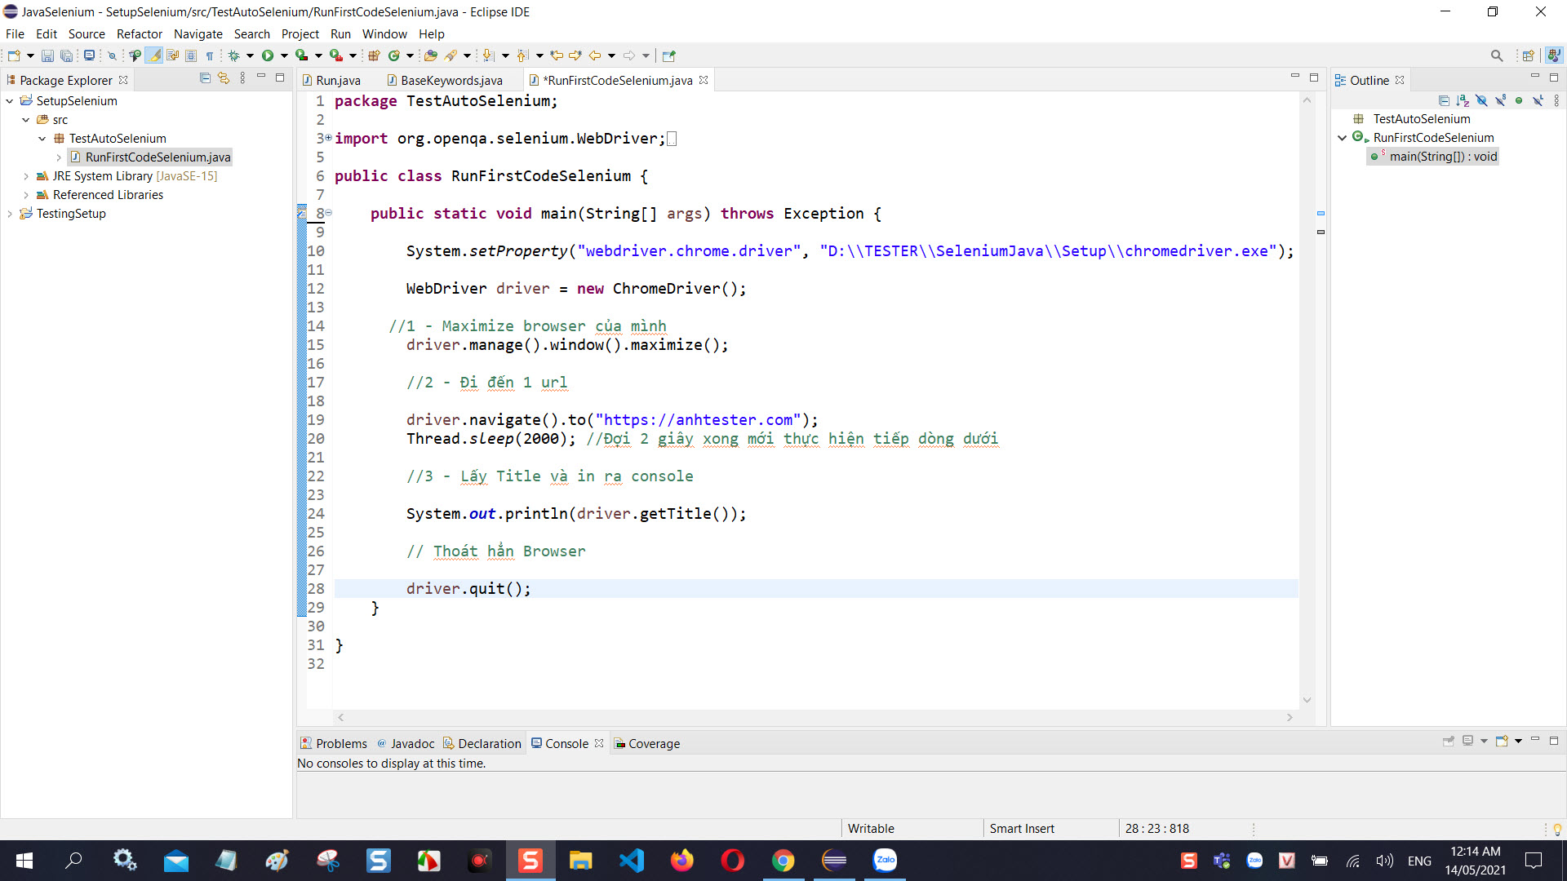1567x881 pixels.
Task: Click the editor vertical scrollbar
Action: (x=1307, y=408)
